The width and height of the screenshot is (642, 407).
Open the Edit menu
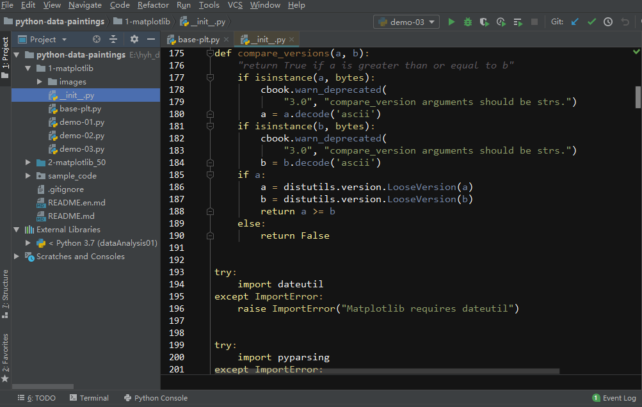[x=28, y=5]
